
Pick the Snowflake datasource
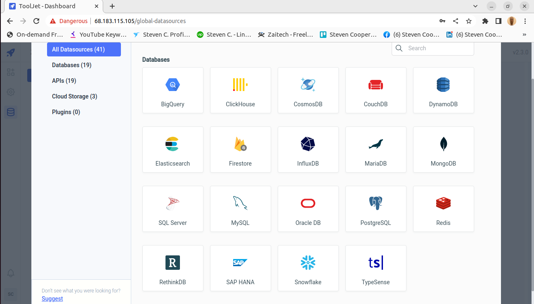308,268
